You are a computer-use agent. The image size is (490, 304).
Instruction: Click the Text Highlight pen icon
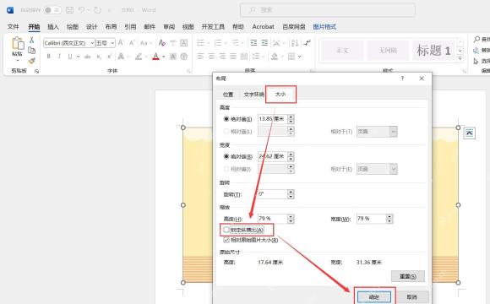point(139,57)
